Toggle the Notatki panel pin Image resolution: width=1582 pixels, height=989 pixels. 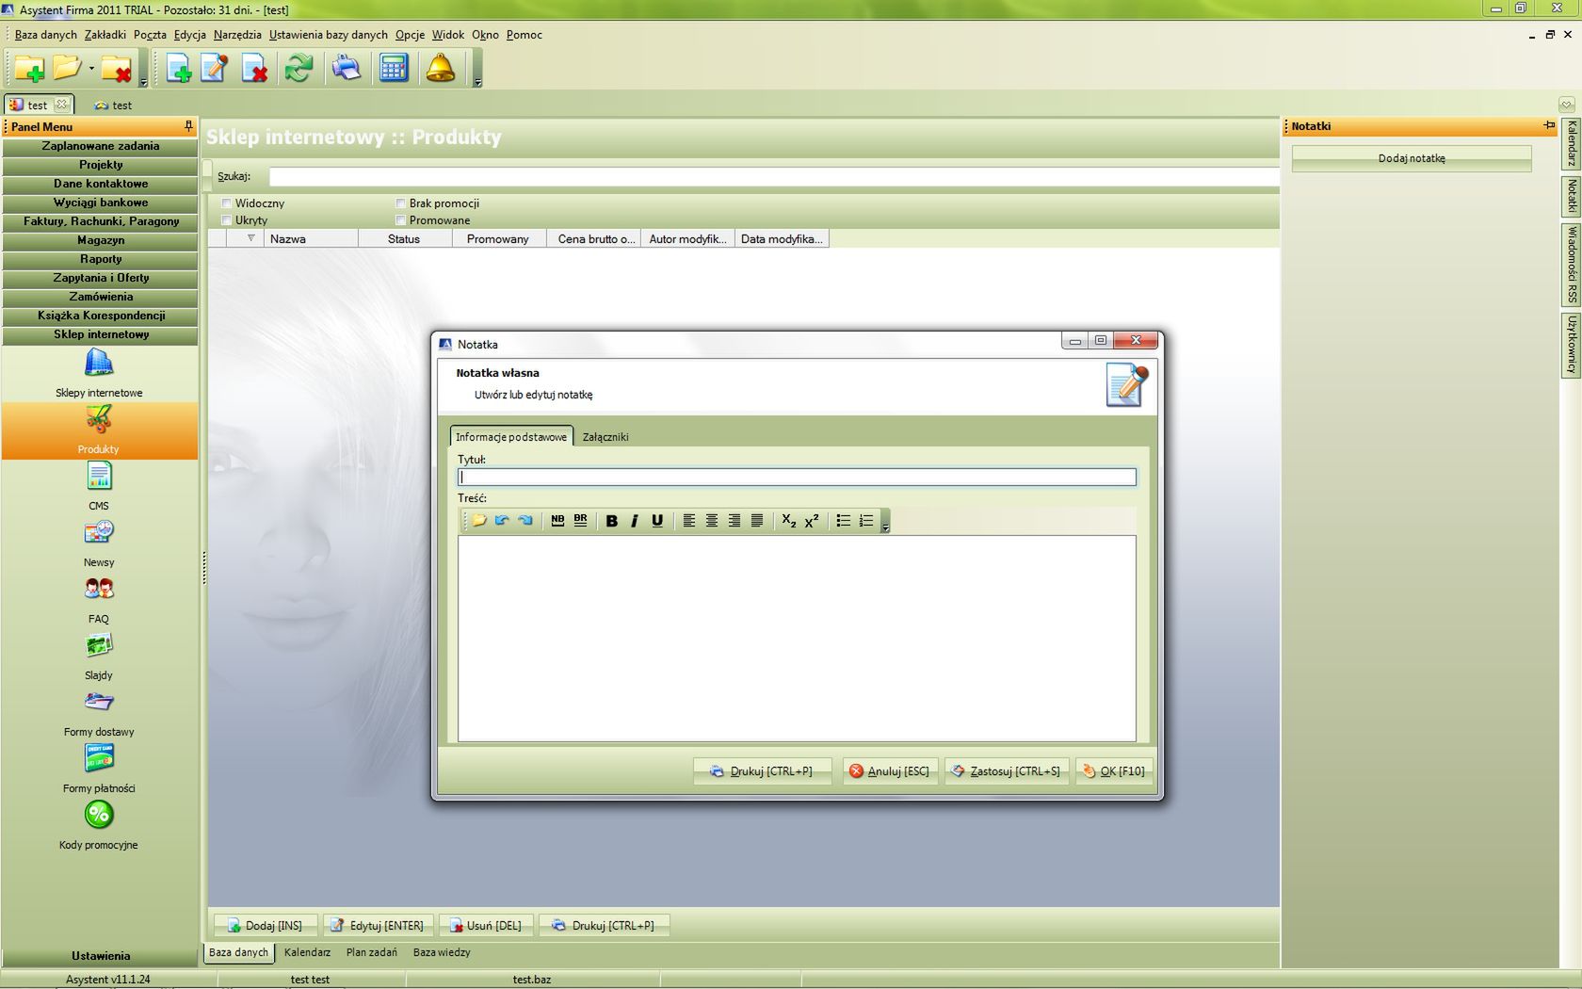coord(1549,125)
